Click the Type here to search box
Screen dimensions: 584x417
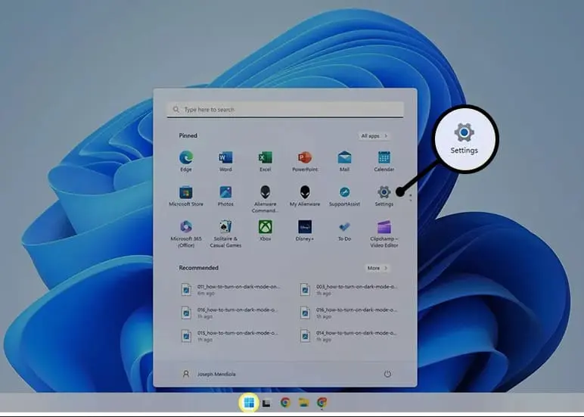[x=285, y=110]
